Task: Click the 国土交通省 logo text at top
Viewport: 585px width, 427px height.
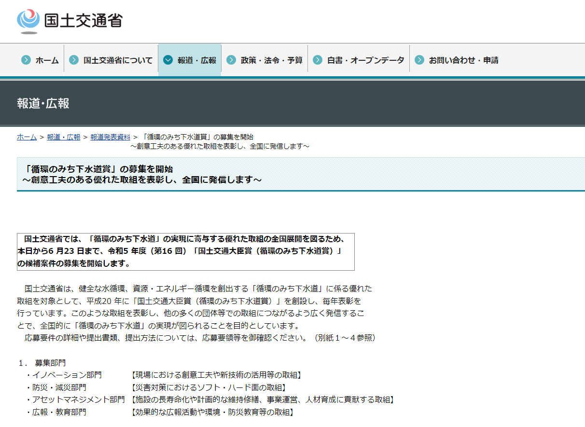Action: tap(83, 21)
